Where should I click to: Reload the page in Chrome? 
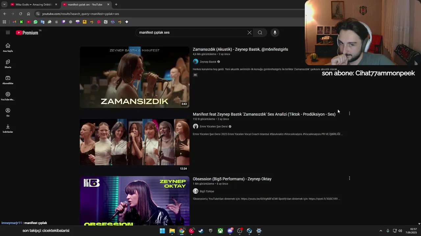click(20, 14)
